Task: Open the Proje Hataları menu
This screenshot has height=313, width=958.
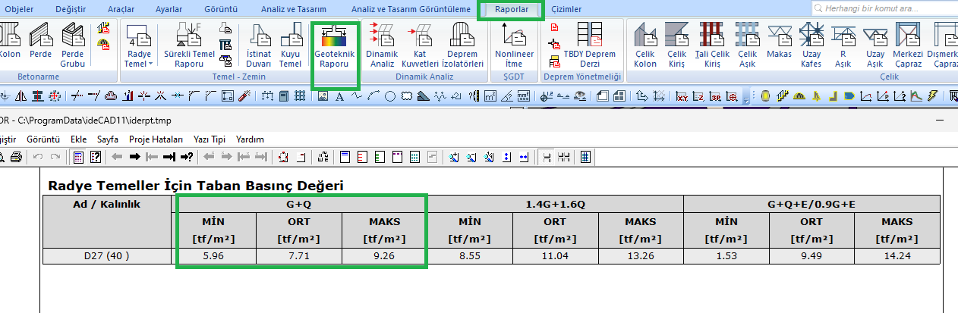Action: [156, 139]
